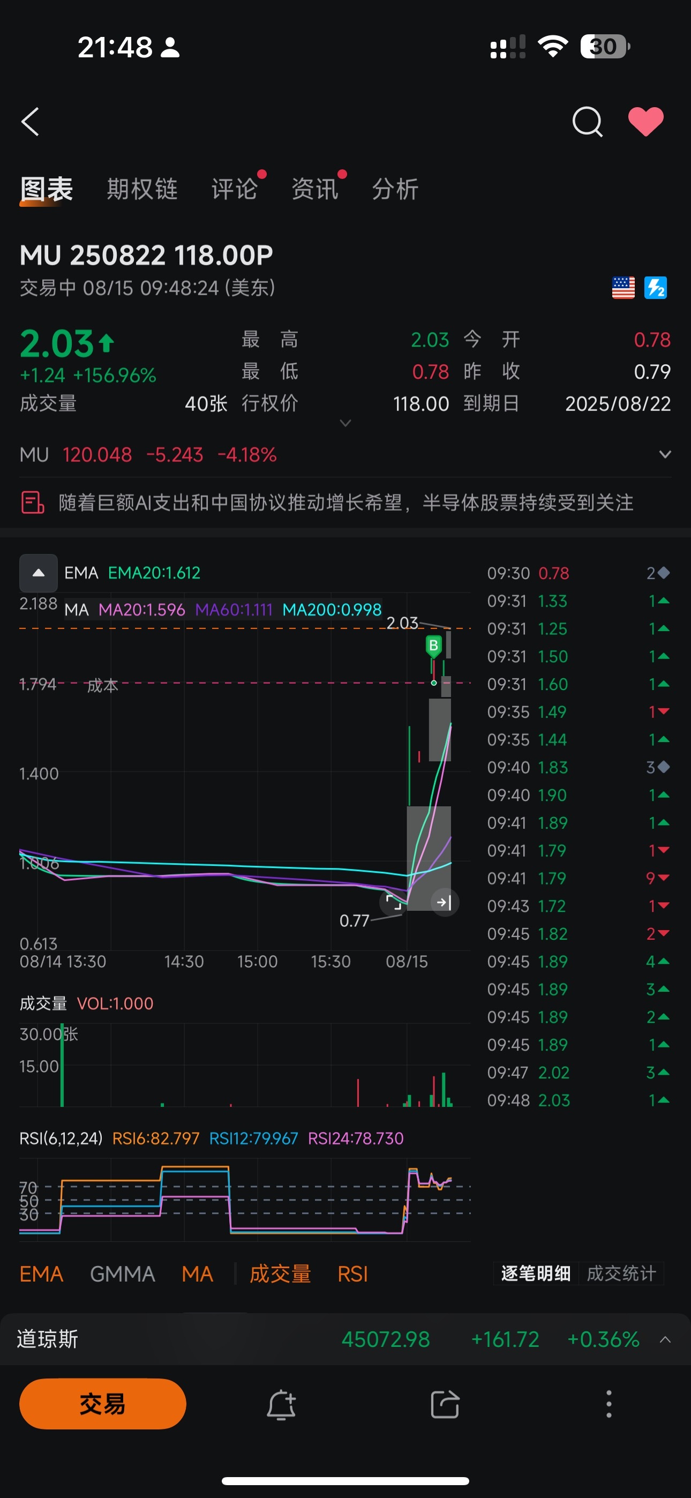Viewport: 691px width, 1498px height.
Task: Tap the EMA20:1.612 legend value
Action: [x=154, y=573]
